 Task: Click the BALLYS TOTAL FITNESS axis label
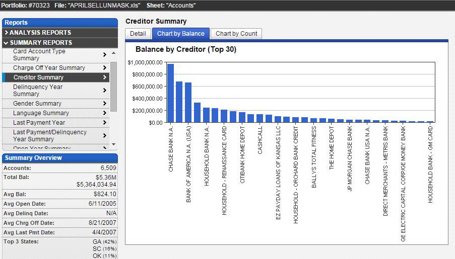pyautogui.click(x=314, y=157)
